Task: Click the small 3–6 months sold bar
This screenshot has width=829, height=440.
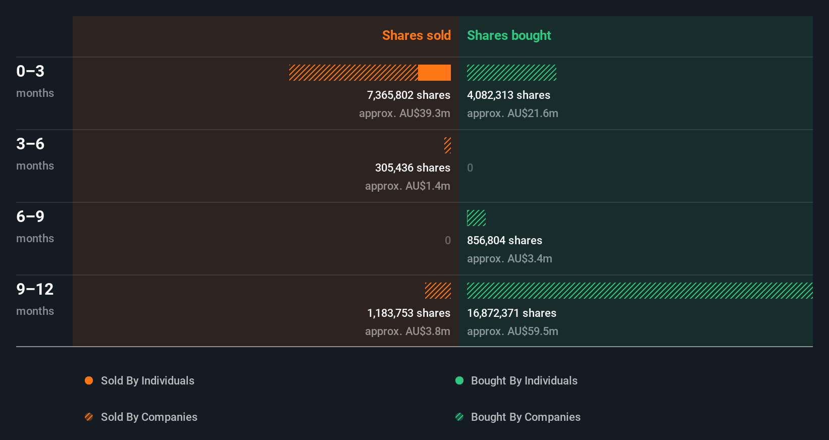Action: (x=447, y=145)
